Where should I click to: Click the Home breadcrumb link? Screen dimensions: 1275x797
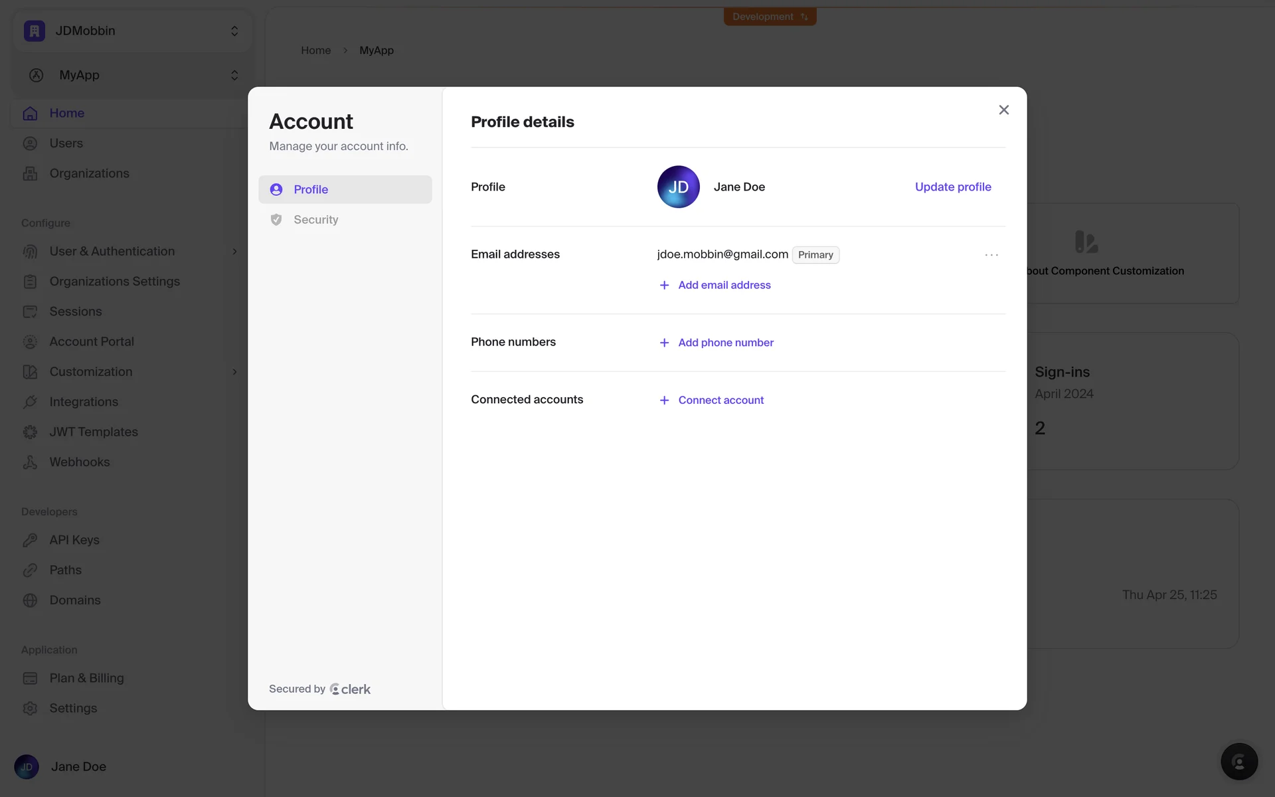315,50
